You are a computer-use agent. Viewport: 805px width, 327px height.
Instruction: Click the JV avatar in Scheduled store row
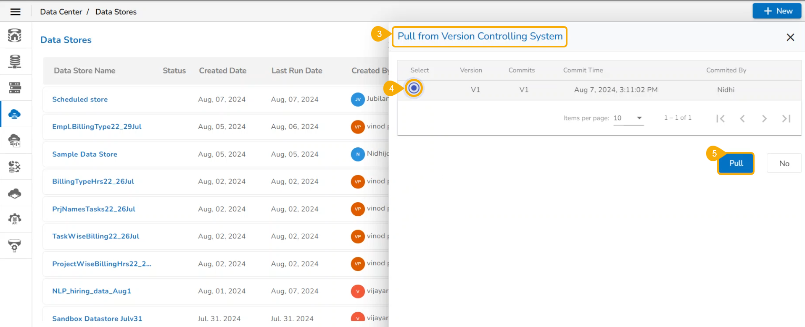click(x=358, y=99)
